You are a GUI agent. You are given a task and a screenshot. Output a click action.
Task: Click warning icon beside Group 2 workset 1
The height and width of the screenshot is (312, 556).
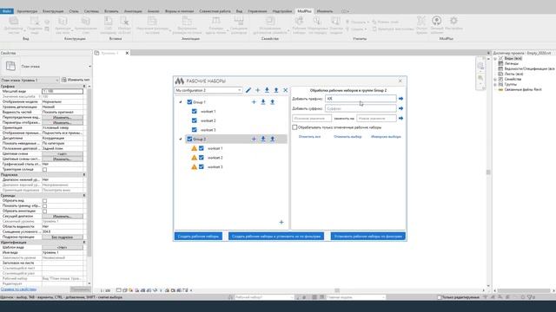click(x=194, y=148)
